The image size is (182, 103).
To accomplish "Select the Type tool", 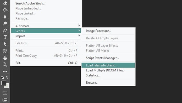I will (x=5, y=37).
